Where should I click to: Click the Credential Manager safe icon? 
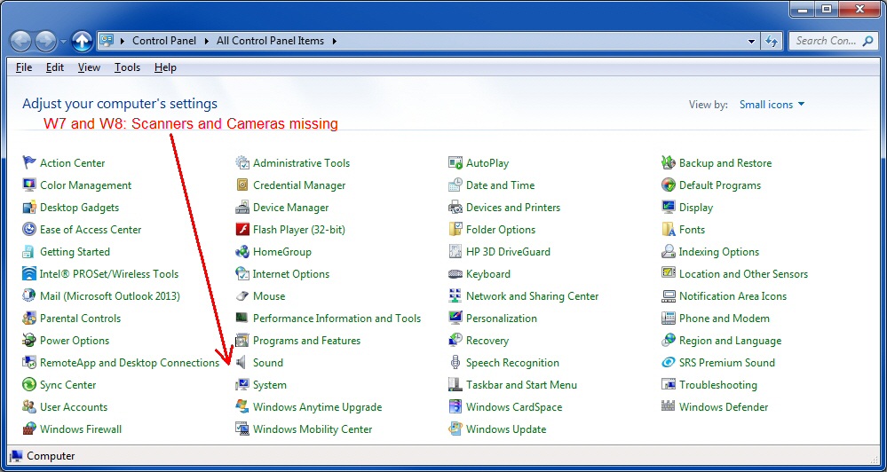tap(242, 185)
